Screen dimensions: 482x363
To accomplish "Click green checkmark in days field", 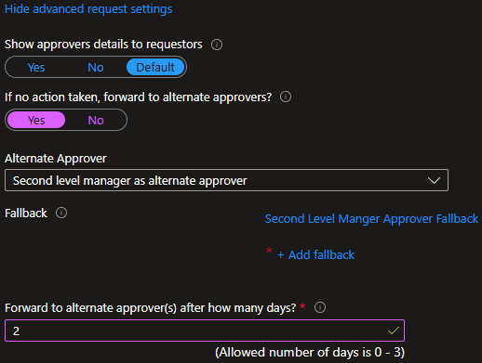I will tap(394, 331).
